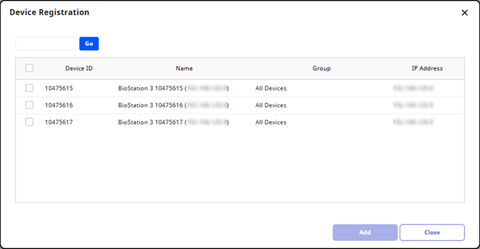This screenshot has width=480, height=249.
Task: Select the BioStation 3 10475617 name cell
Action: tap(173, 122)
